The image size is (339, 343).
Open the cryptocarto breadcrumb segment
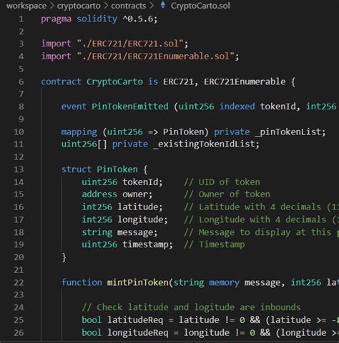point(79,6)
